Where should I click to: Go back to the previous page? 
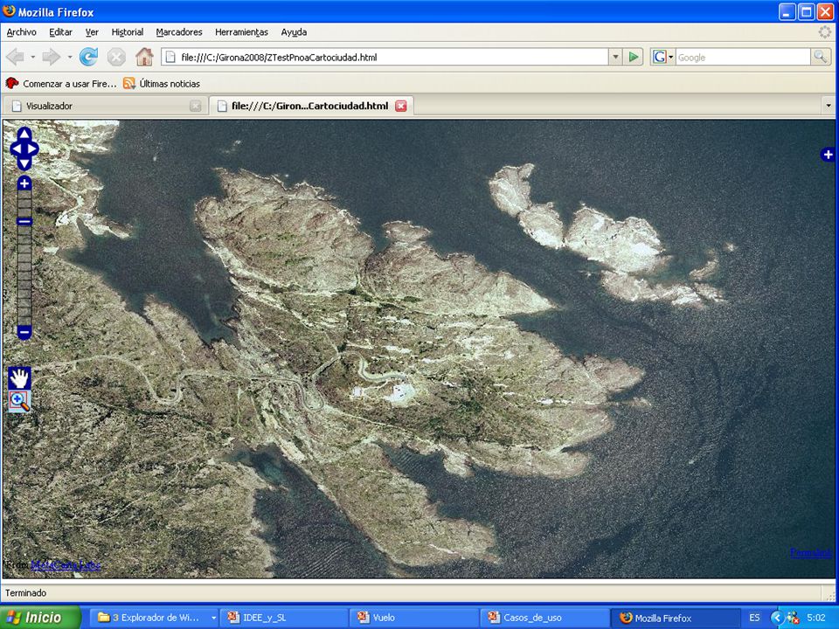(x=16, y=58)
